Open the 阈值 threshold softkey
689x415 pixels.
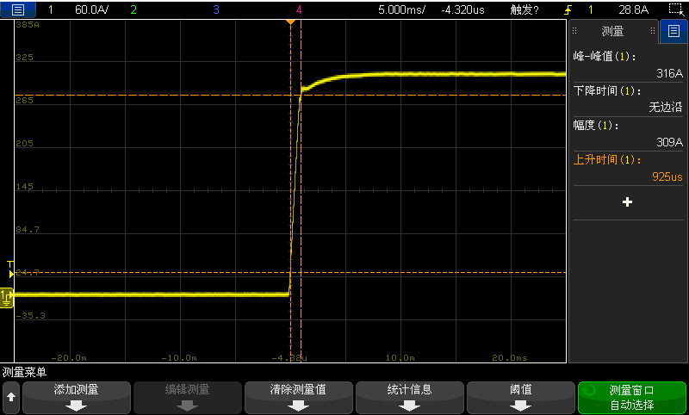point(520,397)
